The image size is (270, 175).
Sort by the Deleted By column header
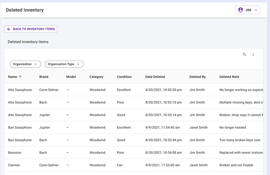197,77
